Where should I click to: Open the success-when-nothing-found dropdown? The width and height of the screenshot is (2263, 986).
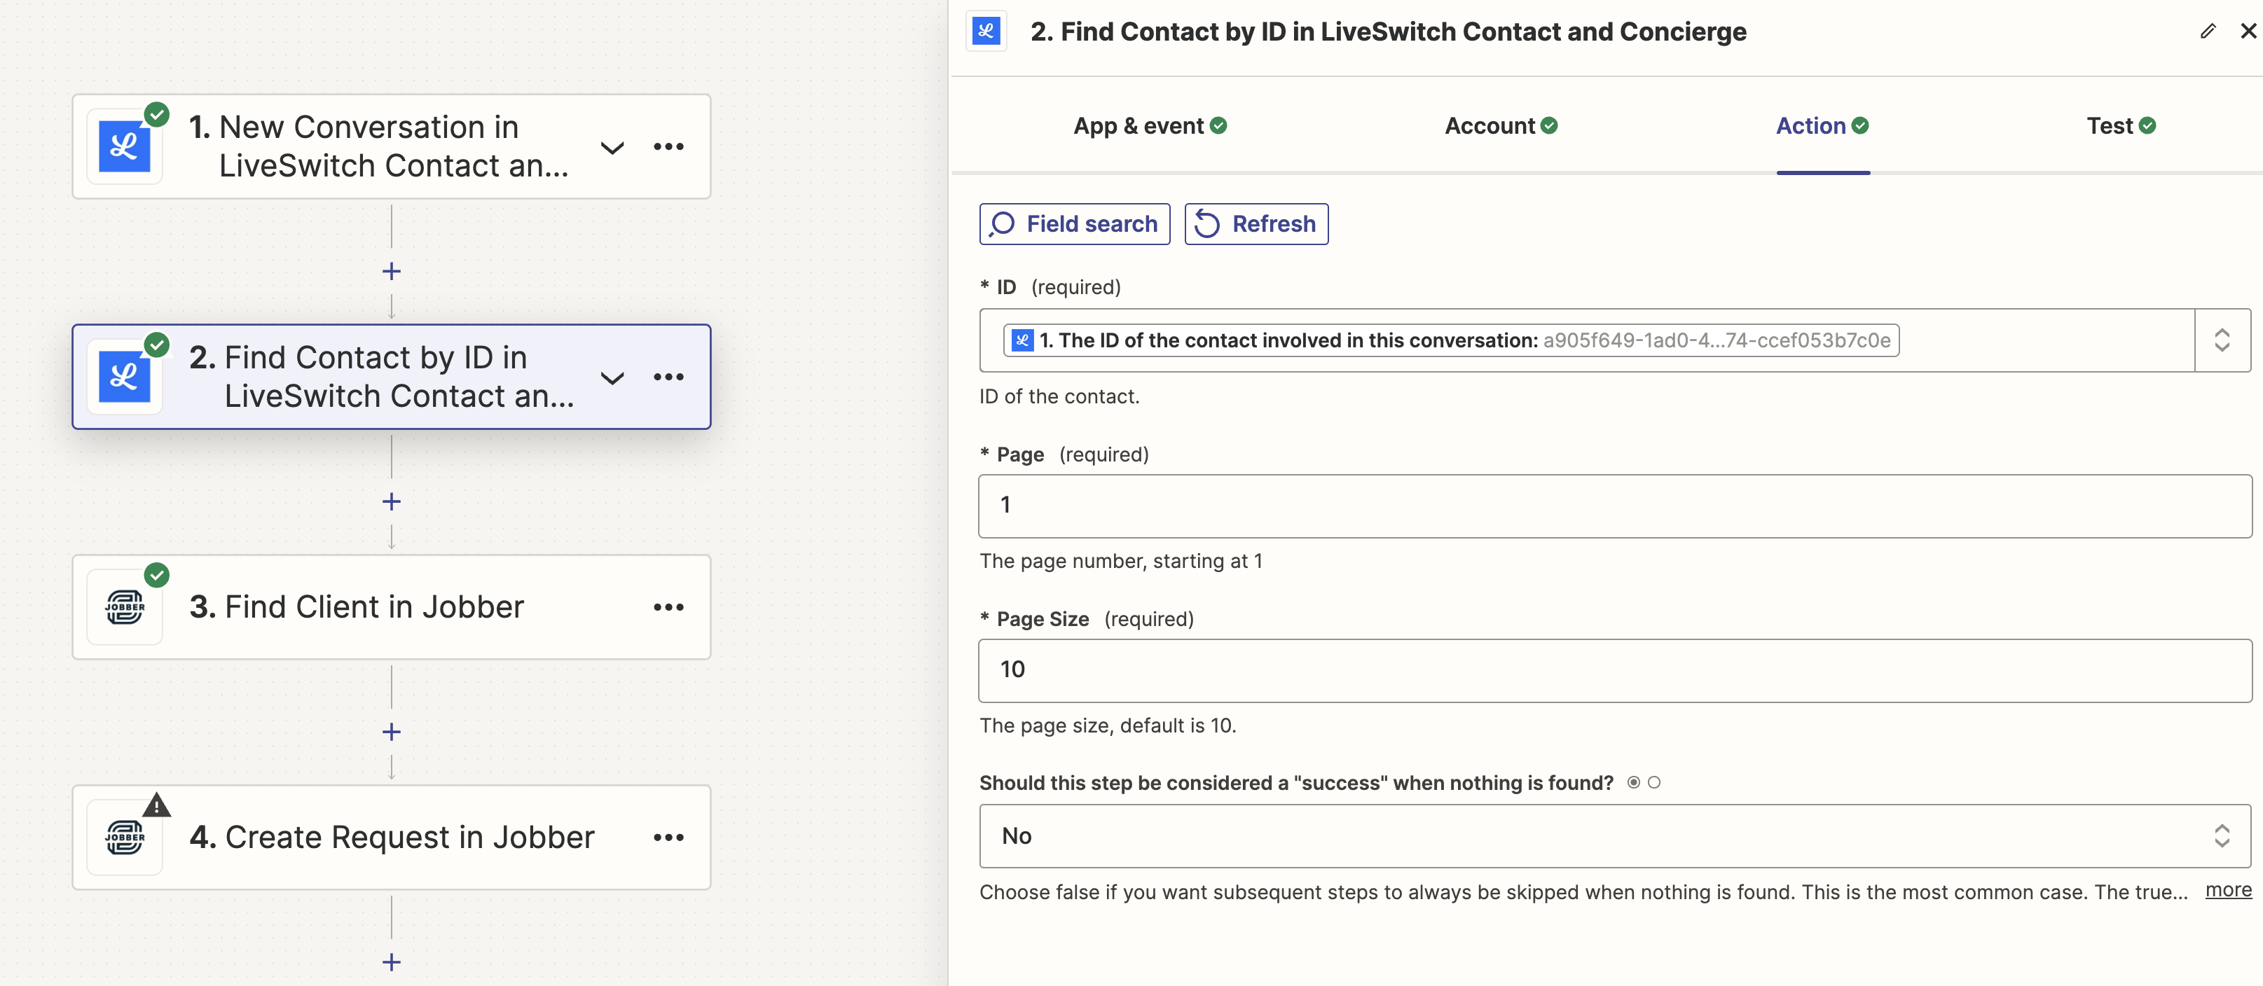point(1615,835)
